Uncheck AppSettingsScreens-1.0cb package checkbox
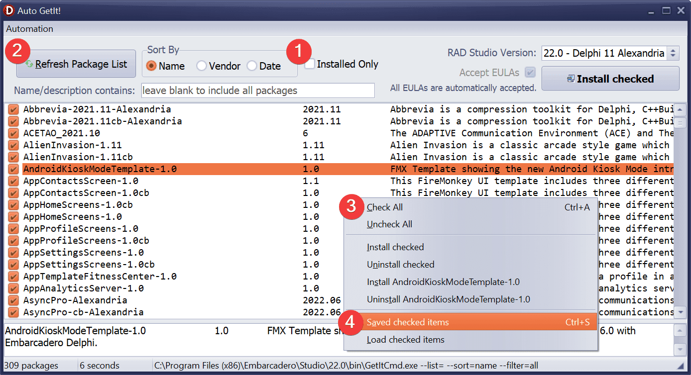 click(x=13, y=265)
